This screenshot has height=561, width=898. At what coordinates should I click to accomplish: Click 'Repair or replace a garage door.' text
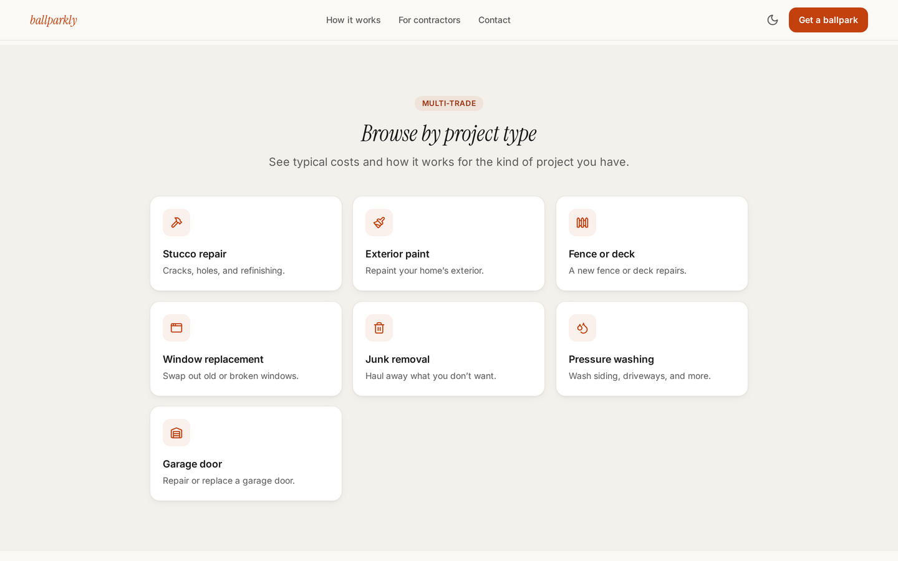pos(229,481)
